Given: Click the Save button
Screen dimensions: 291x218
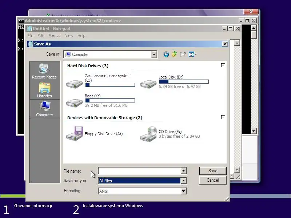Looking at the screenshot, I should point(213,171).
